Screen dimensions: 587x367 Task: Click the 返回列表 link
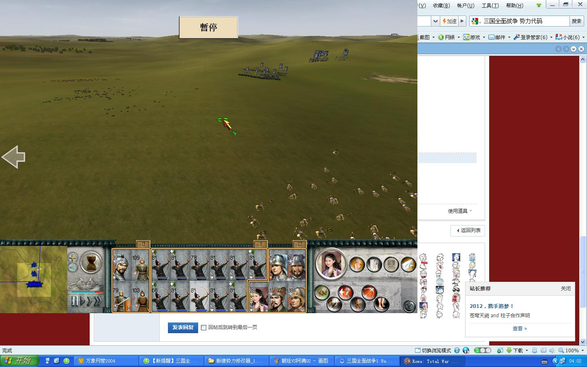pyautogui.click(x=468, y=230)
